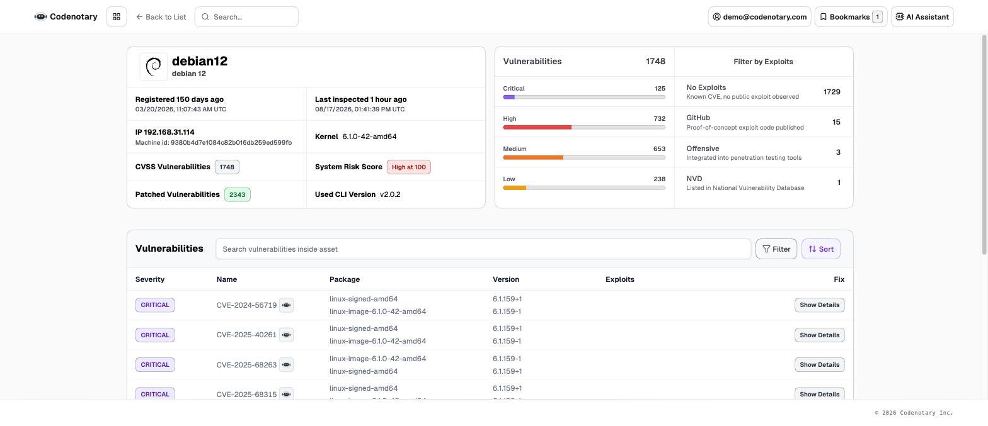Click the Codenotary logo
This screenshot has height=426, width=988.
tap(66, 17)
